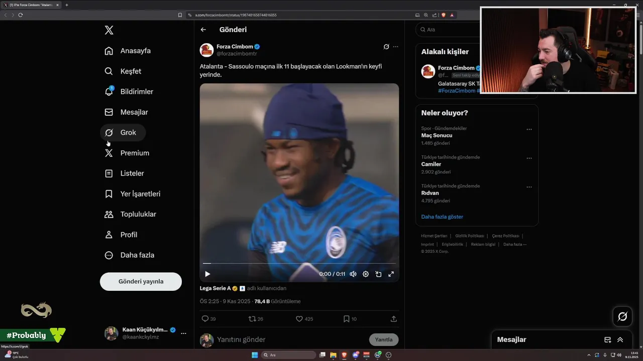This screenshot has width=643, height=361.
Task: Open the Maç Sonucu trend
Action: (x=437, y=135)
